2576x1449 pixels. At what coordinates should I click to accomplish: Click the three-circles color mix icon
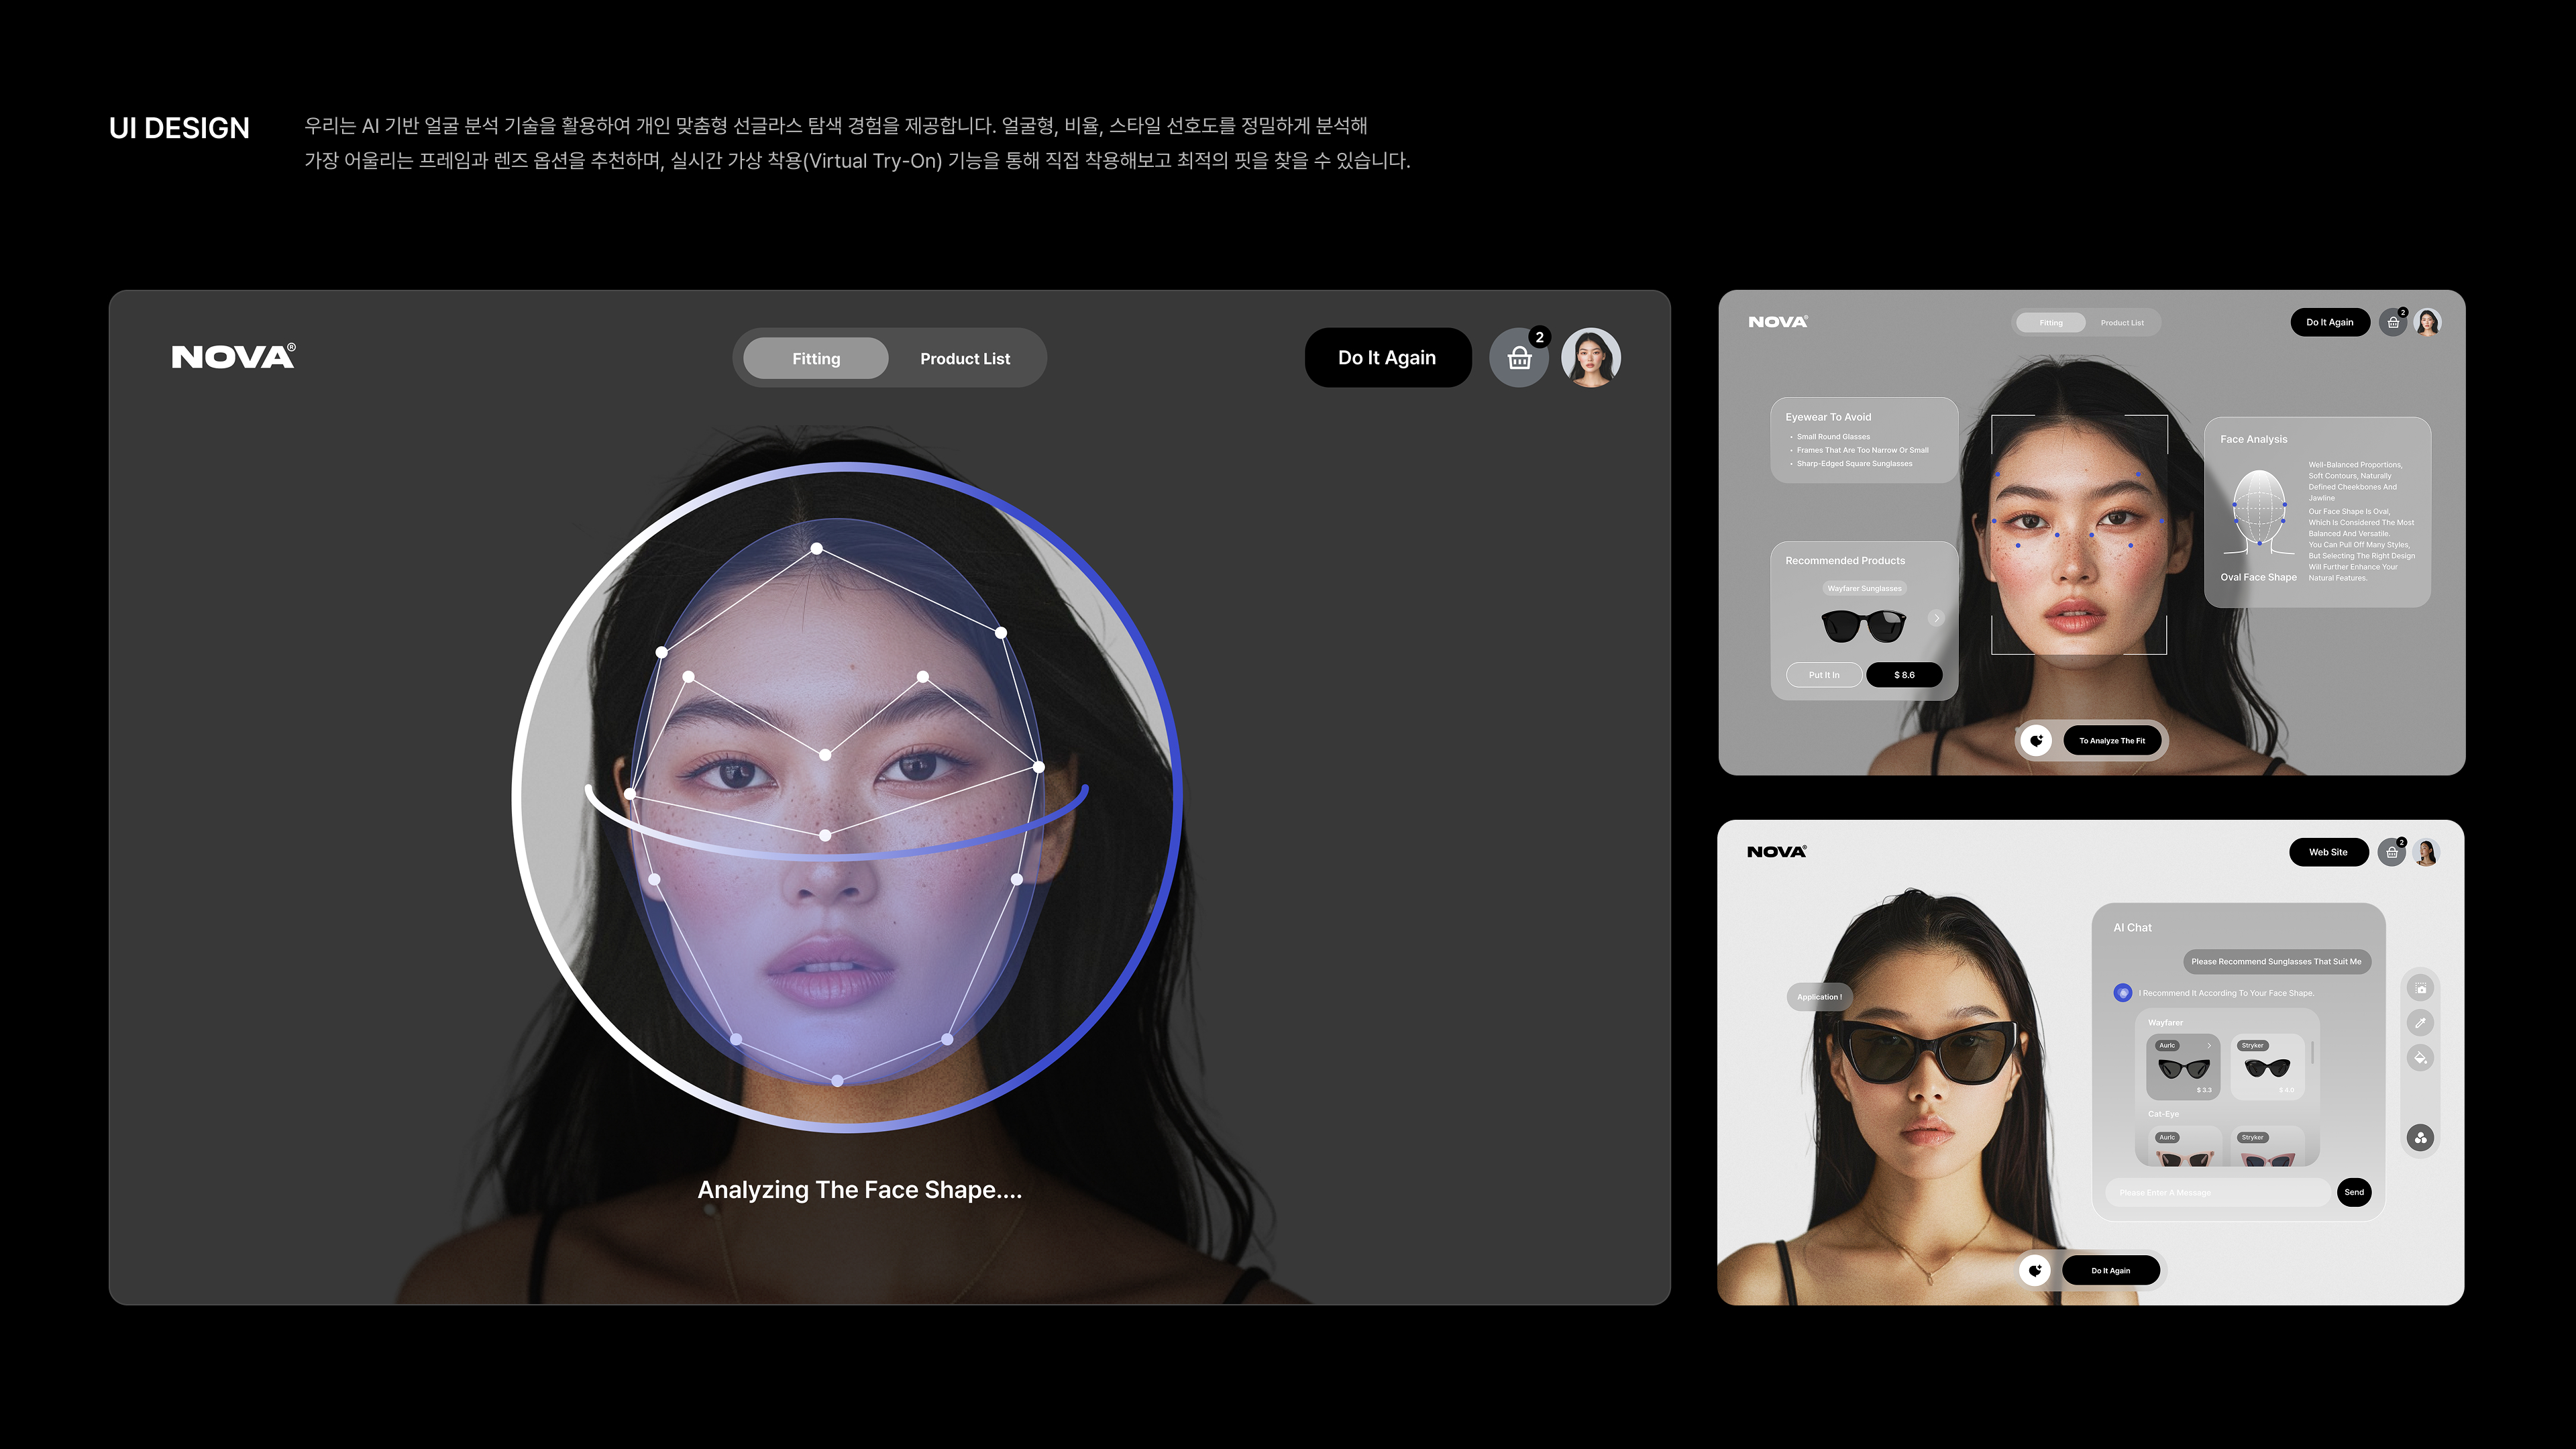pyautogui.click(x=2420, y=1137)
